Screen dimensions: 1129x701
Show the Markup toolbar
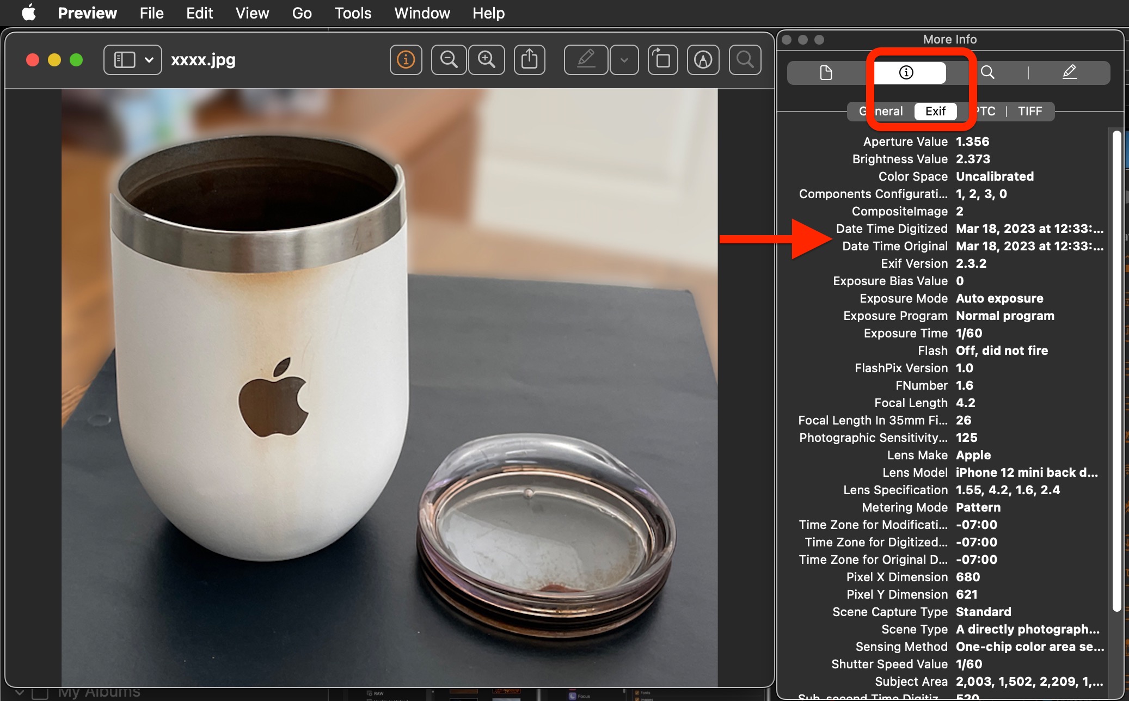703,59
